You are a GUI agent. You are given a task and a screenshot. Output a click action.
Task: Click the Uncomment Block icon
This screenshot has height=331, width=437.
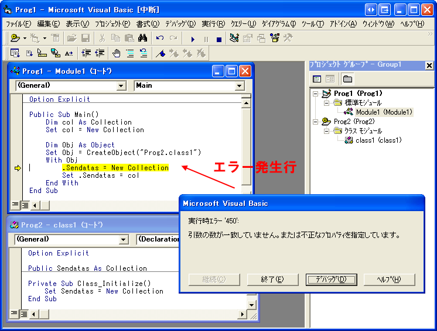144,53
